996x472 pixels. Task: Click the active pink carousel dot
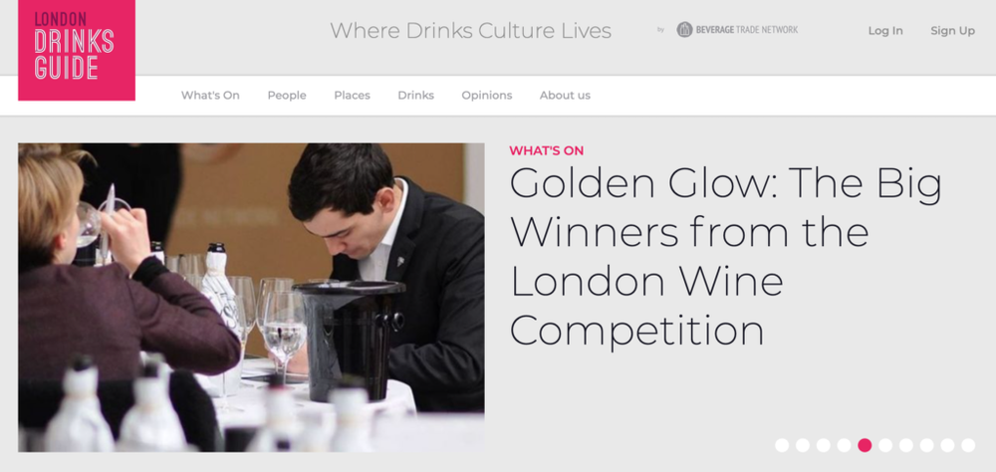865,445
